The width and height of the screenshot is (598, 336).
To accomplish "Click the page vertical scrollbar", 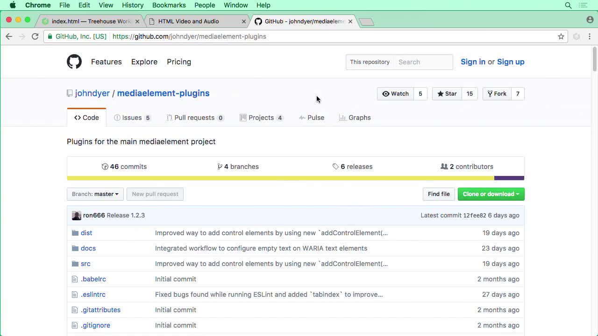I will tap(595, 59).
